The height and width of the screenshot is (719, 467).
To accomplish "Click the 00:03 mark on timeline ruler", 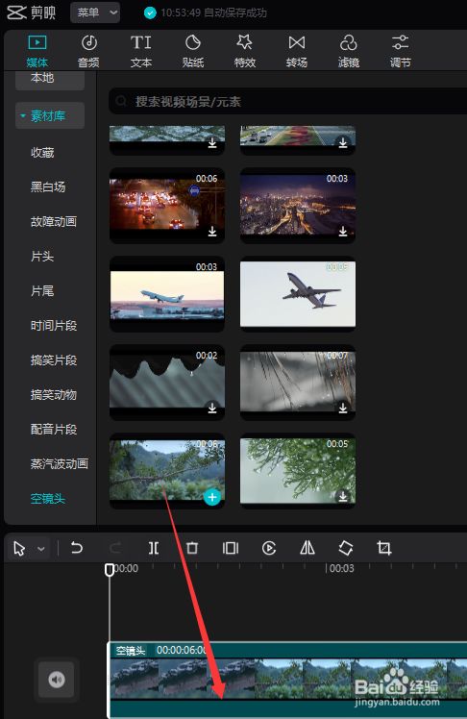I will (x=341, y=568).
